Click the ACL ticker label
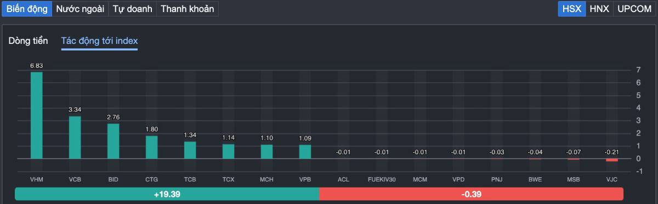This screenshot has width=658, height=204. click(x=343, y=179)
